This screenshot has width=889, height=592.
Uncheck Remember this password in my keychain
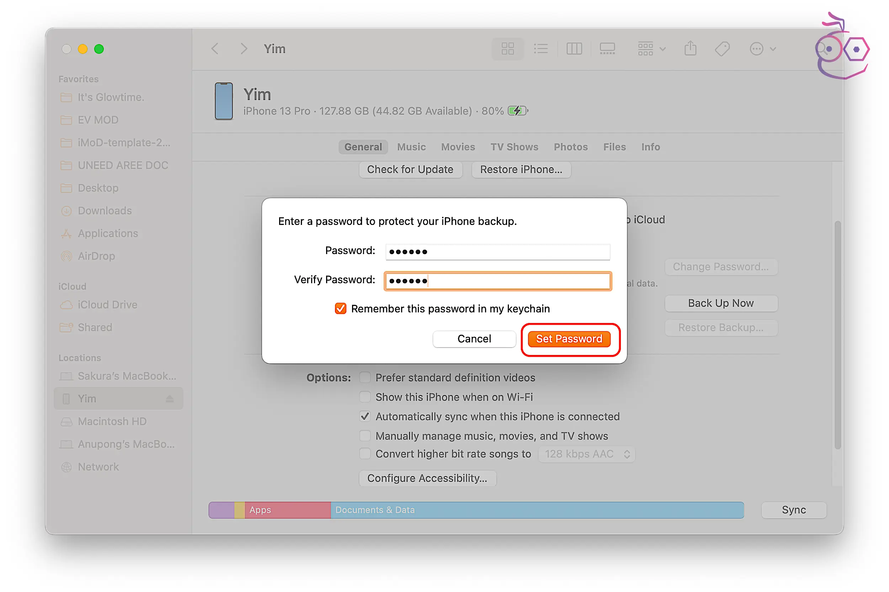340,308
